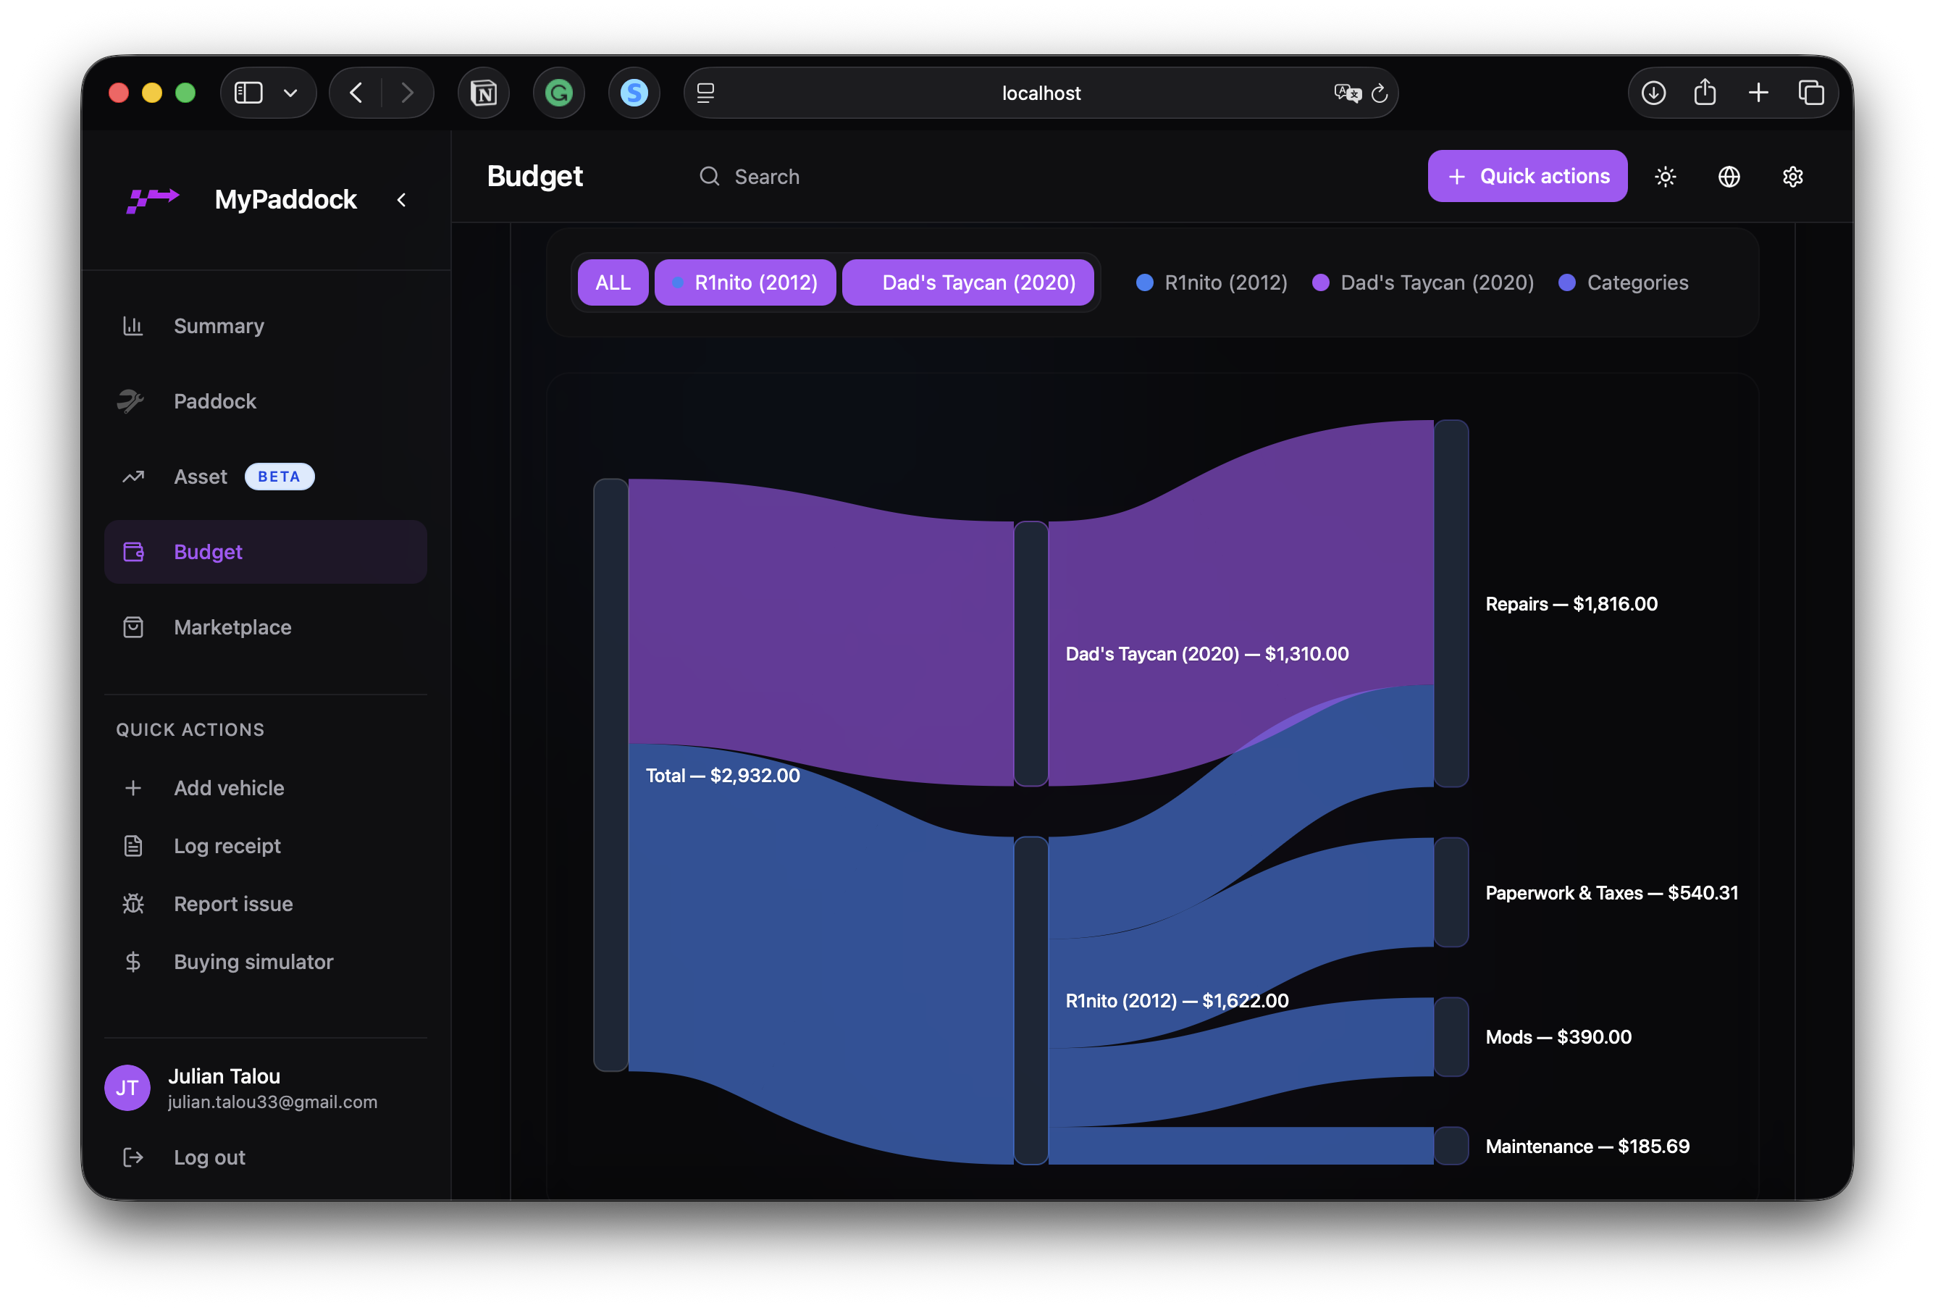Open the Asset beta page

pyautogui.click(x=200, y=477)
